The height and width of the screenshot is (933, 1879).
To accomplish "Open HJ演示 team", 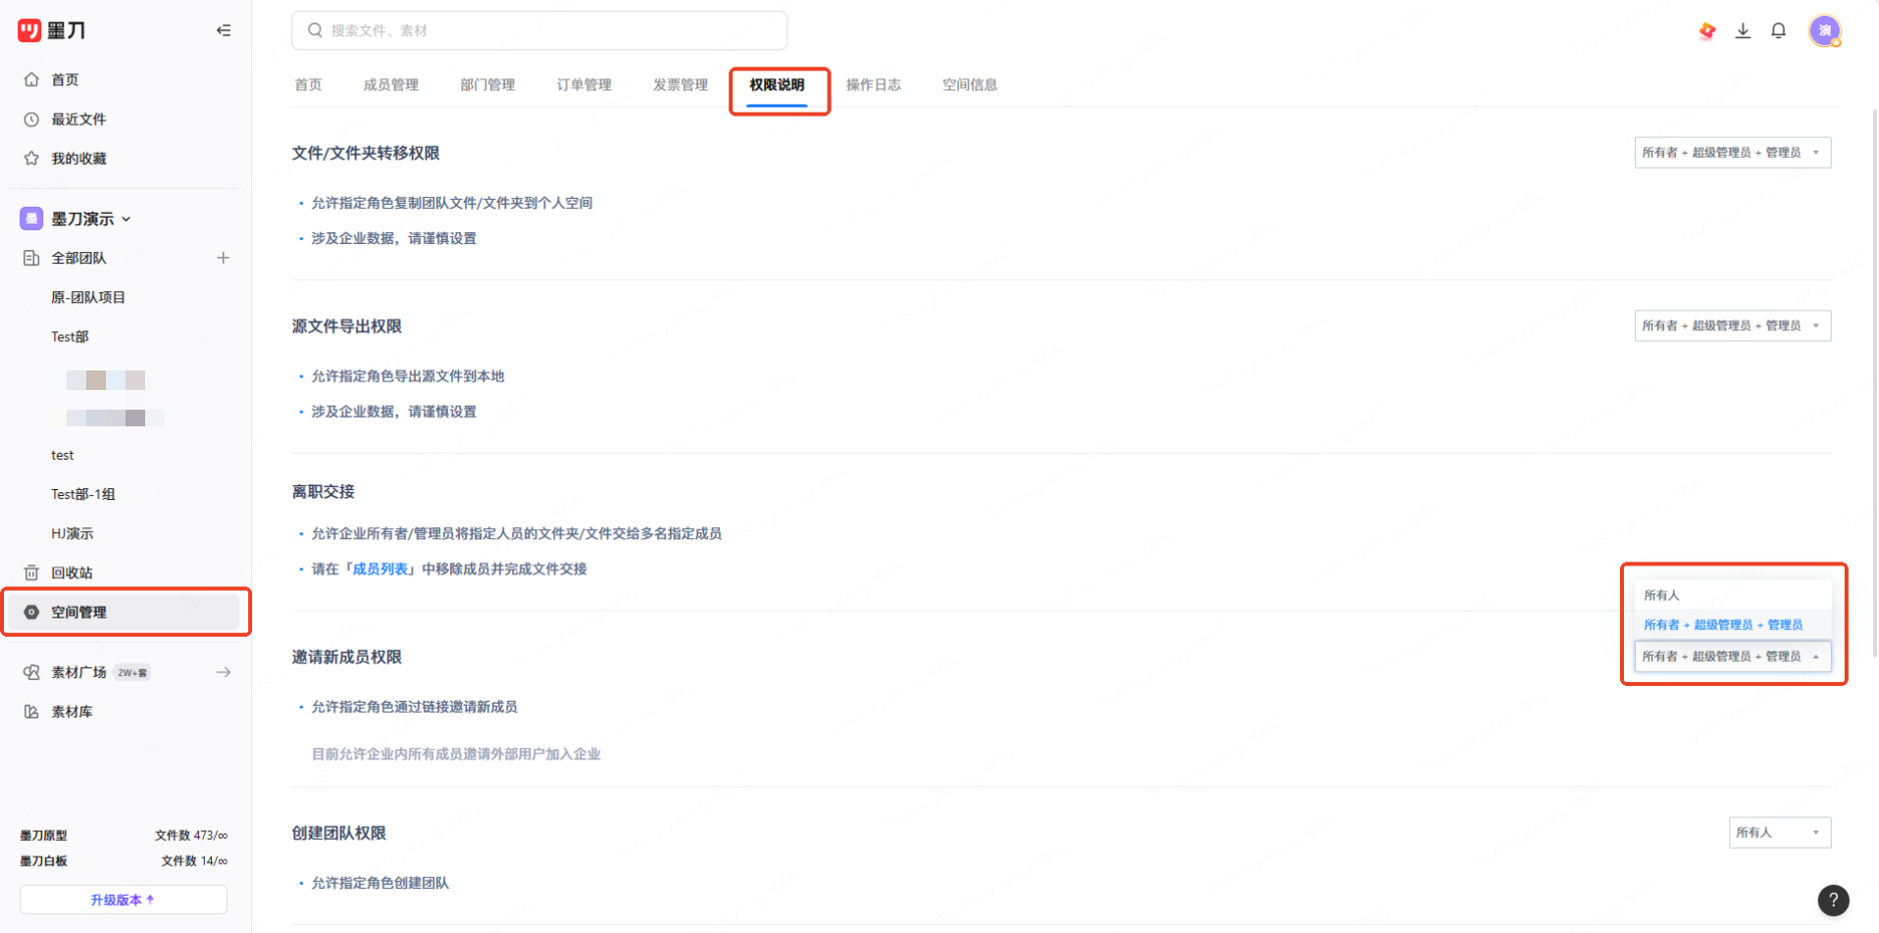I will coord(73,533).
